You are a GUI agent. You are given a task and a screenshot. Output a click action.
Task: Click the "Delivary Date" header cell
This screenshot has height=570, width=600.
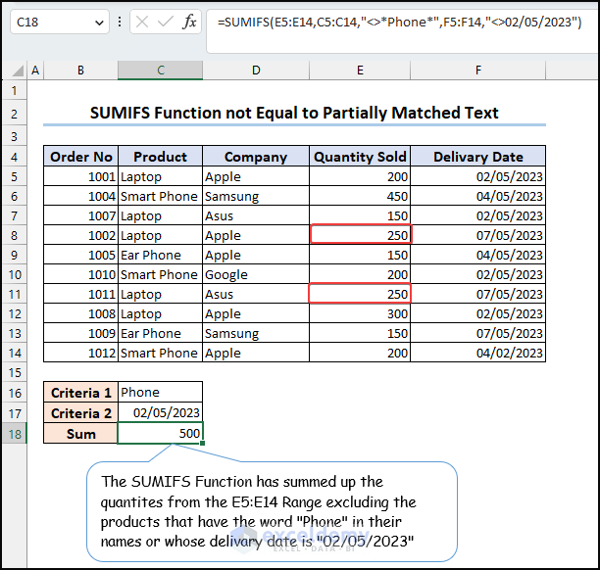click(477, 157)
